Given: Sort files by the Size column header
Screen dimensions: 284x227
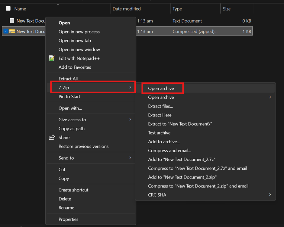Looking at the screenshot, I should pyautogui.click(x=227, y=9).
